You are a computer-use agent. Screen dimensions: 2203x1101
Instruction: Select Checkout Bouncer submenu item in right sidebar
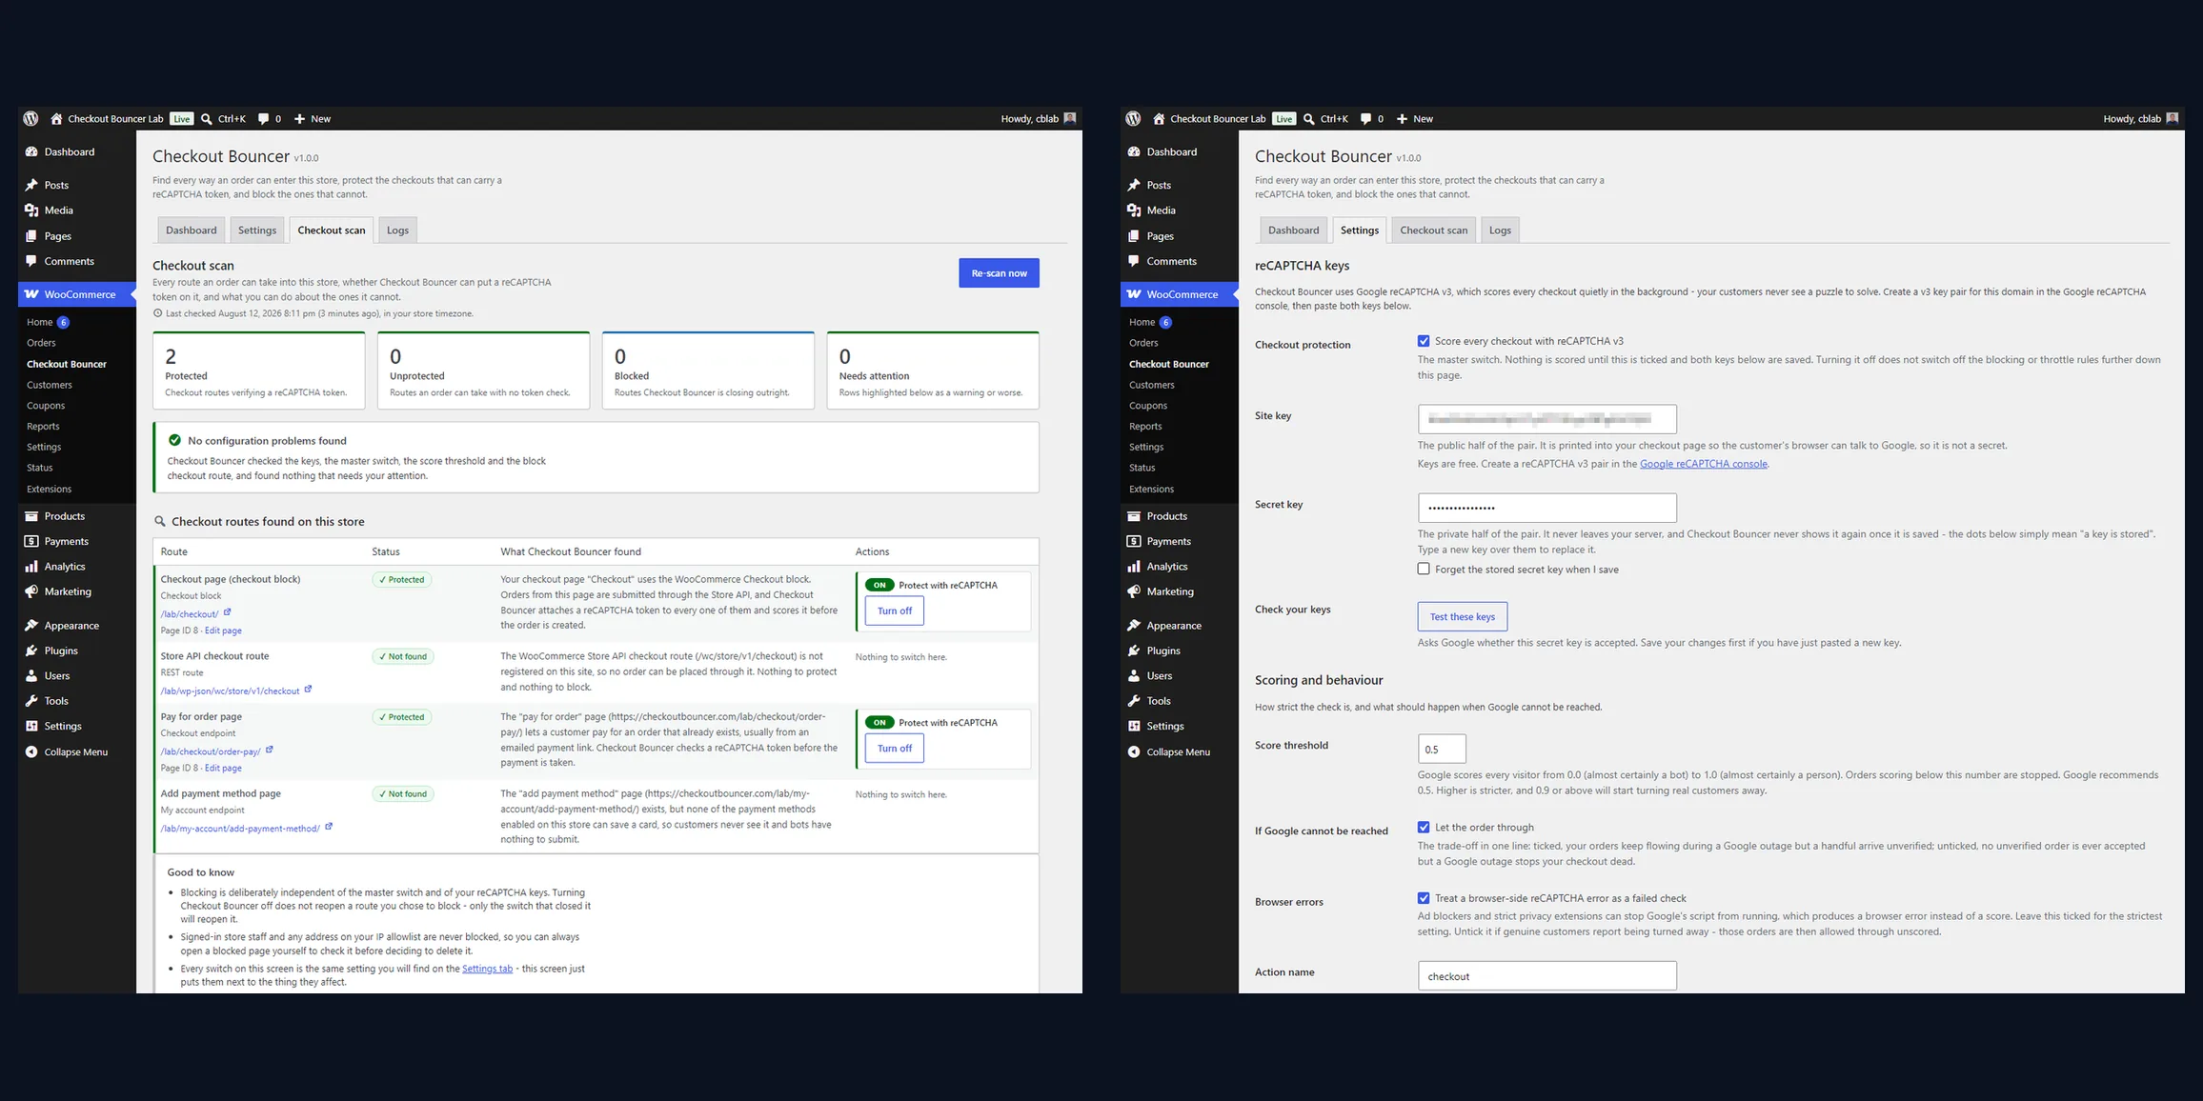point(1168,364)
